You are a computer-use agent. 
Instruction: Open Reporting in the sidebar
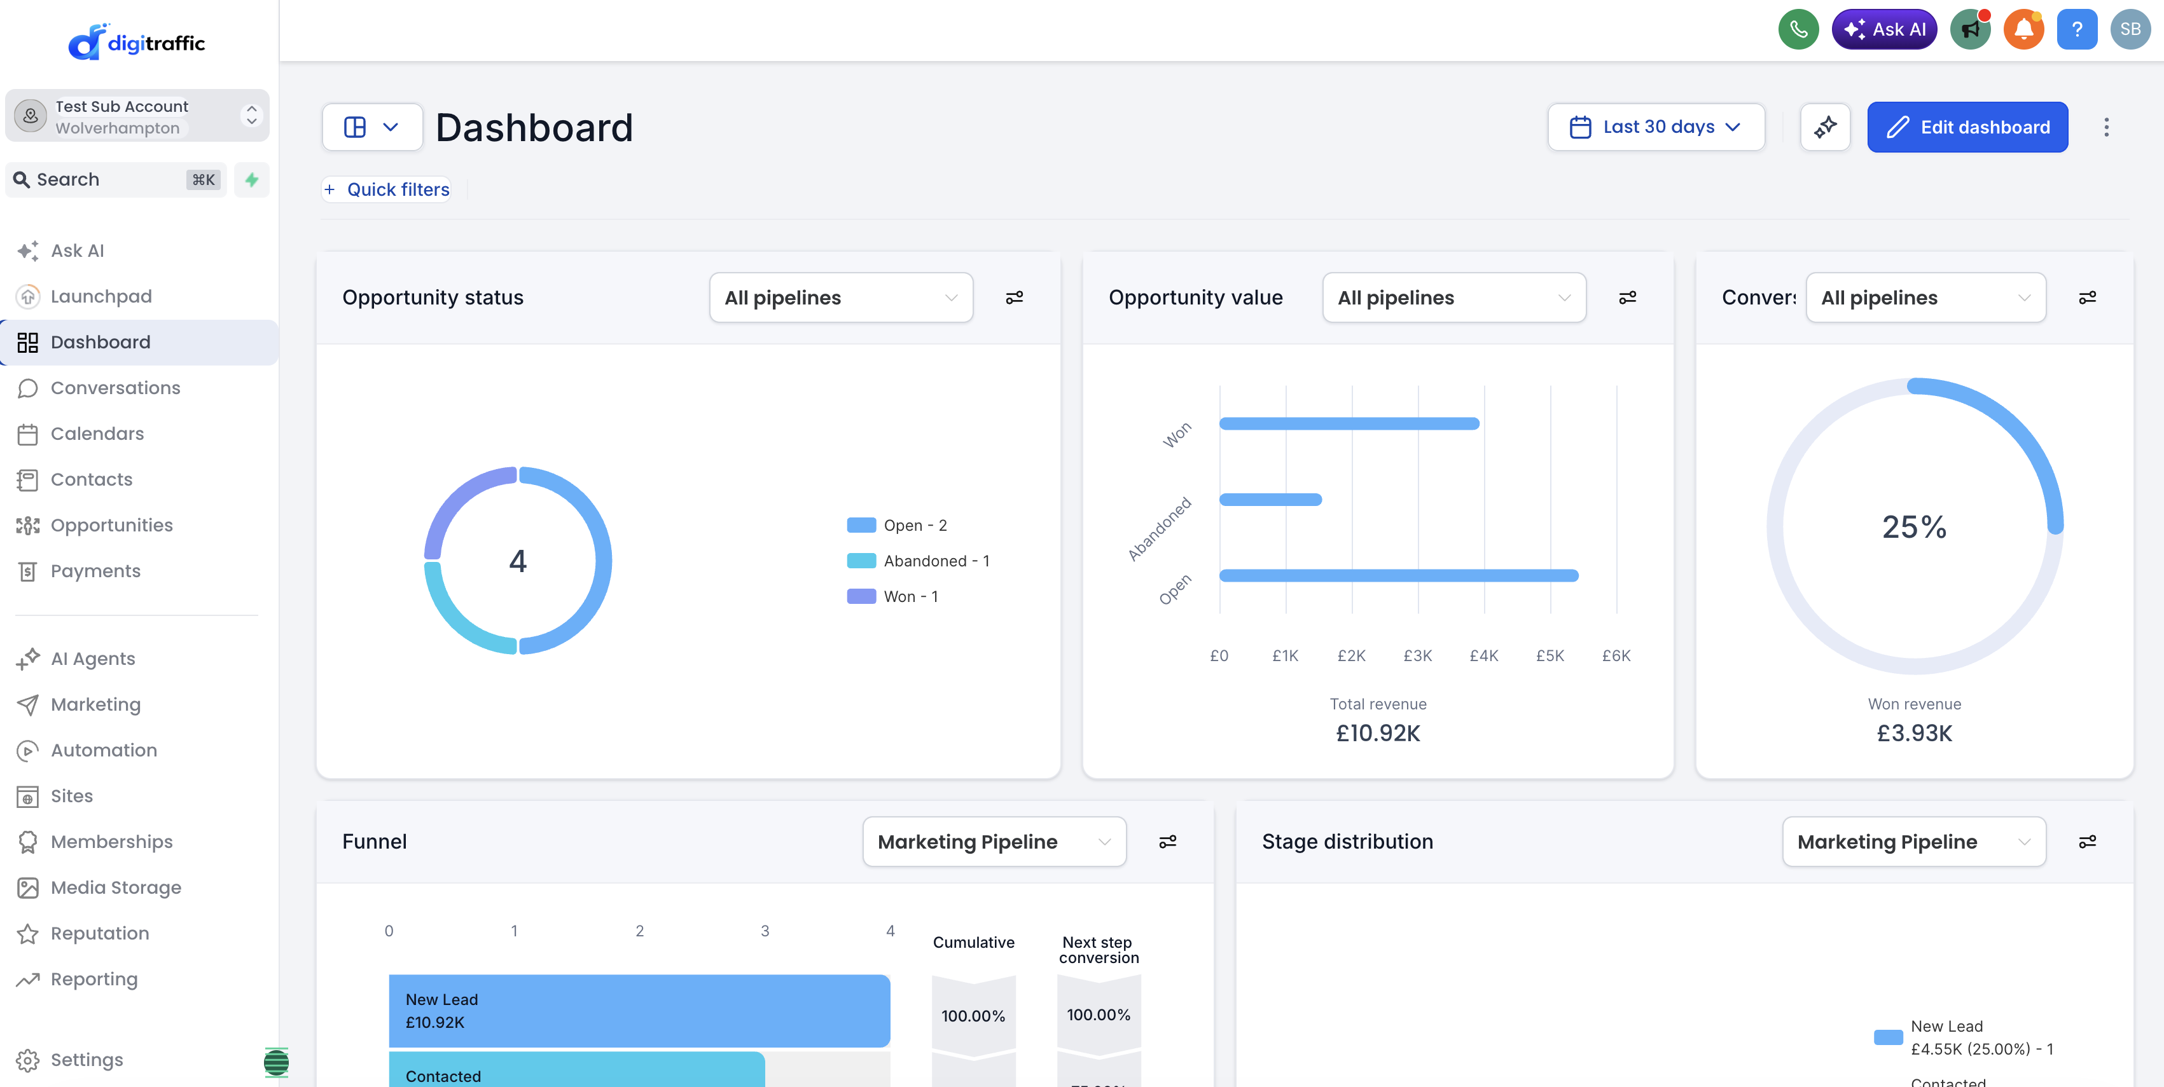click(139, 979)
